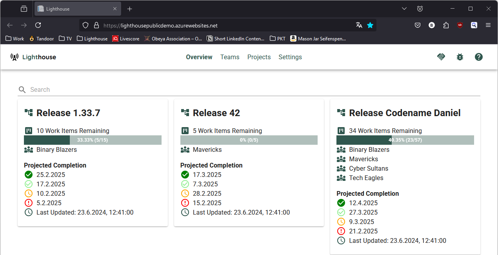Open the sponsor handshake icon in header
This screenshot has width=498, height=255.
pyautogui.click(x=441, y=57)
